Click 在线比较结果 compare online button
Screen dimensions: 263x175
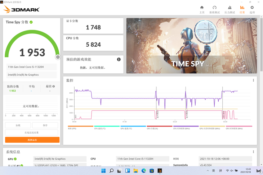click(32, 133)
